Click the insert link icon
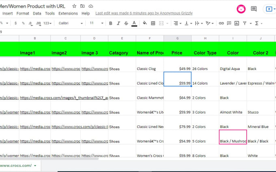 click(221, 23)
